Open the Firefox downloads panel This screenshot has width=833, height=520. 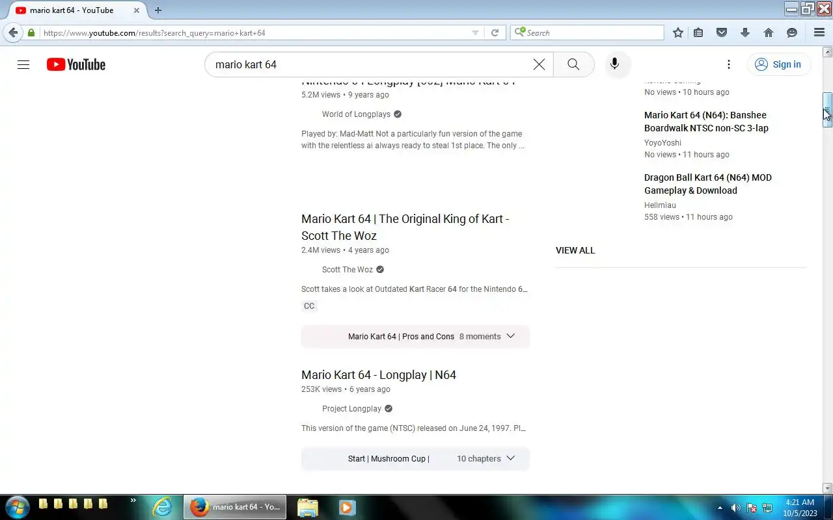(x=745, y=32)
